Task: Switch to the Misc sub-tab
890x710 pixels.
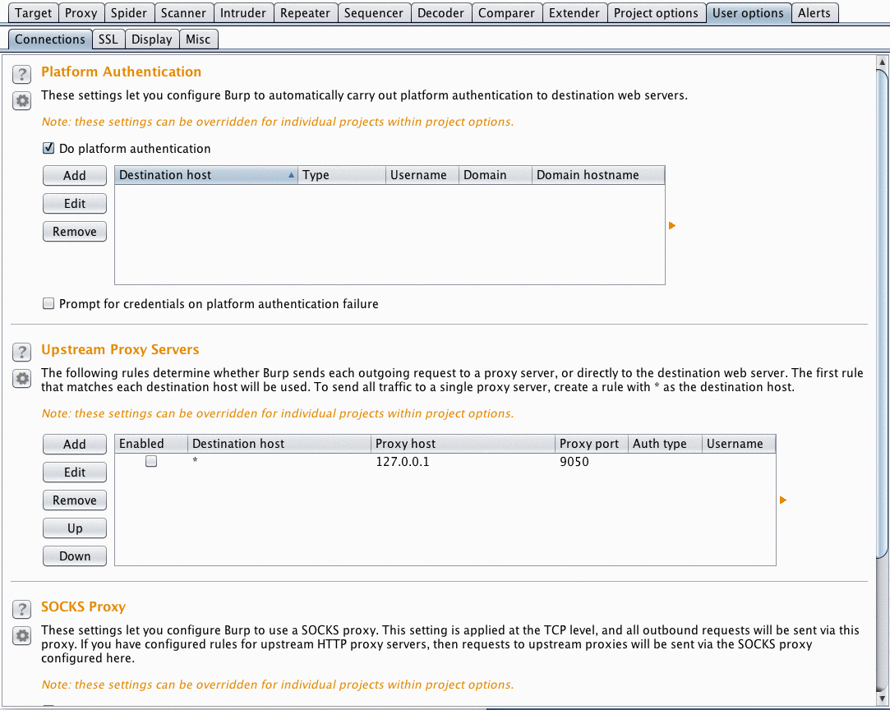Action: click(198, 39)
